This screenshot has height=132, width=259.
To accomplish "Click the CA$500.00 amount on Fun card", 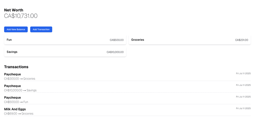I will (x=116, y=40).
